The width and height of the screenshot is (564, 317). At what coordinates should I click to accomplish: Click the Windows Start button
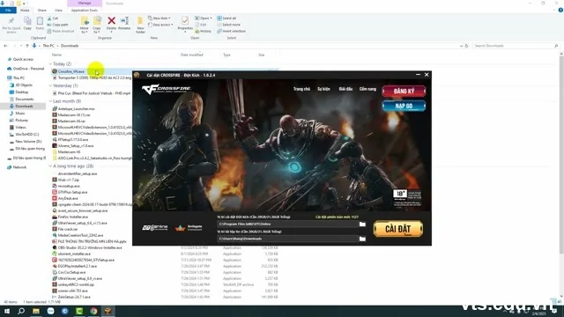click(6, 311)
